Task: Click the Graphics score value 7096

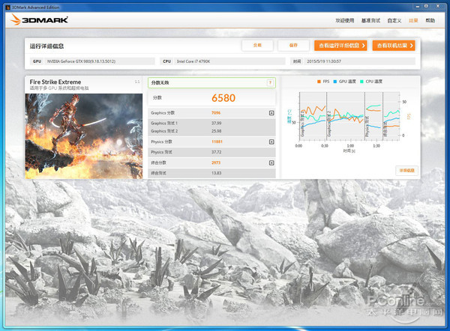Action: pyautogui.click(x=216, y=113)
